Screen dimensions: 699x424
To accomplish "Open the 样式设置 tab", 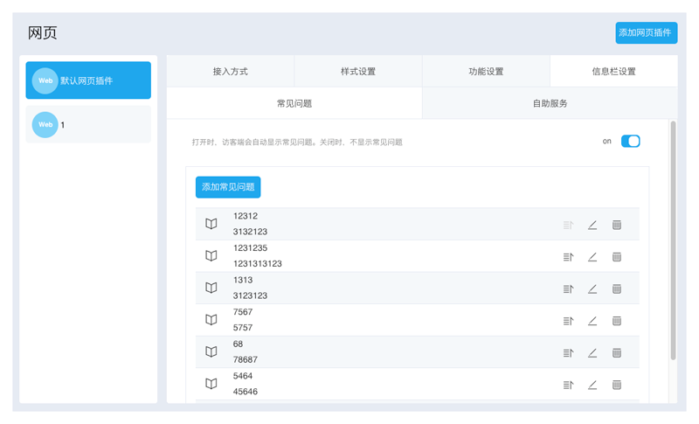I will coord(358,72).
